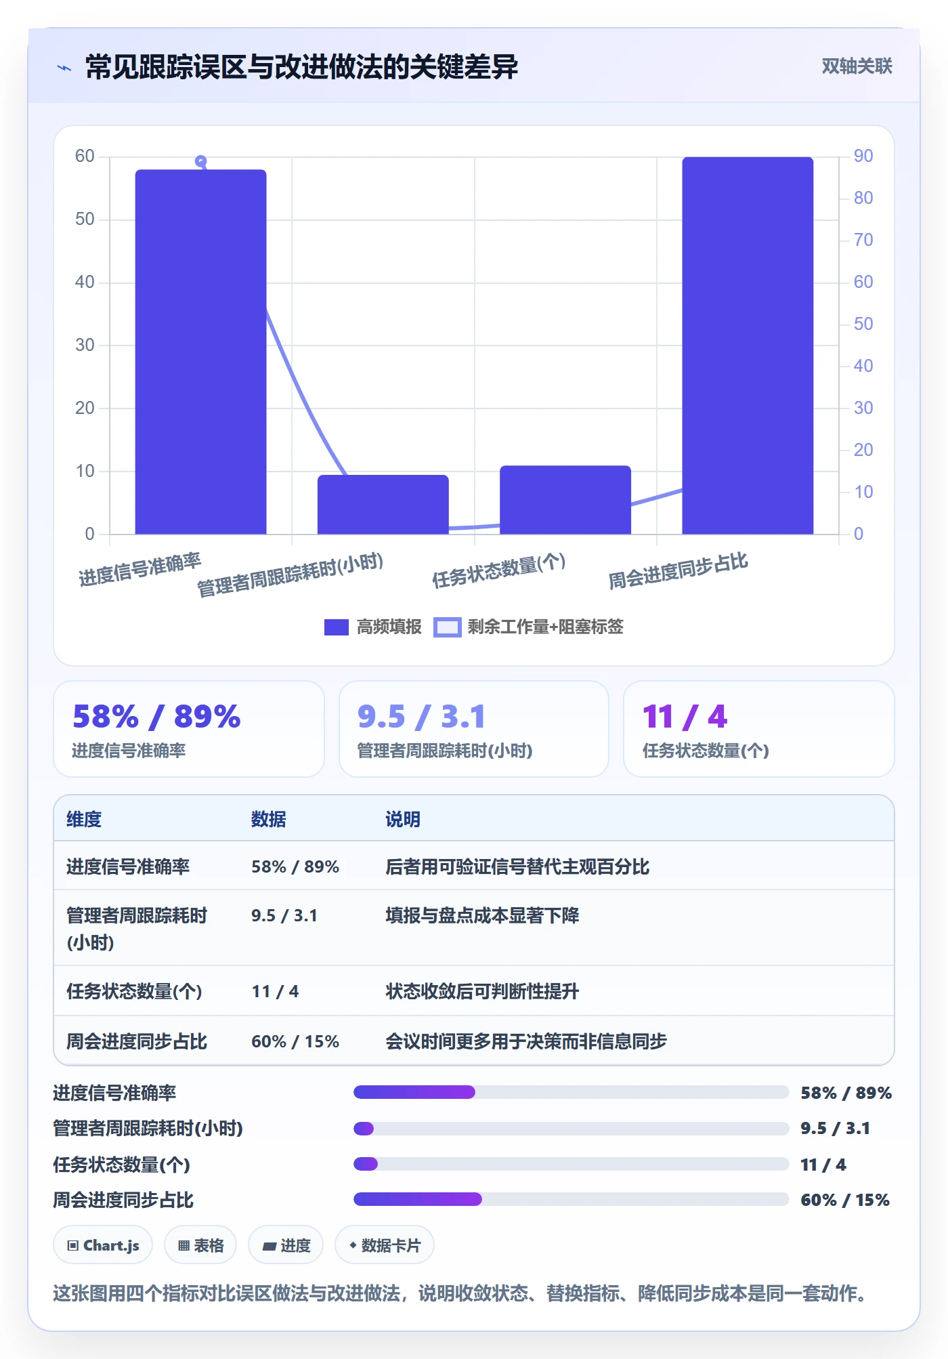Click the Chart.js tag chip
The width and height of the screenshot is (948, 1359).
click(103, 1245)
